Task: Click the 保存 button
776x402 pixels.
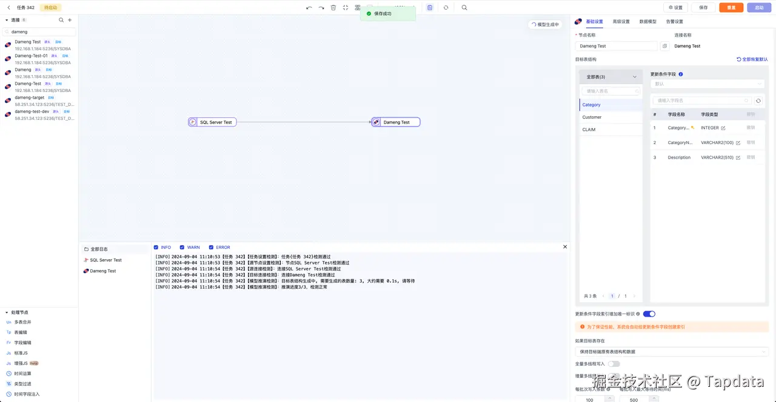Action: tap(703, 8)
